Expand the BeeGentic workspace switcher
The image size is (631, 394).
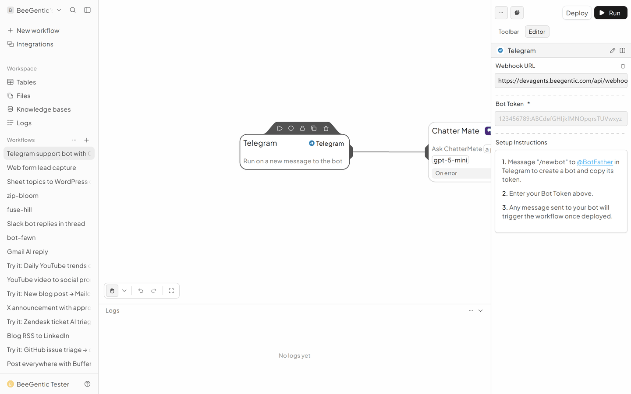click(34, 10)
